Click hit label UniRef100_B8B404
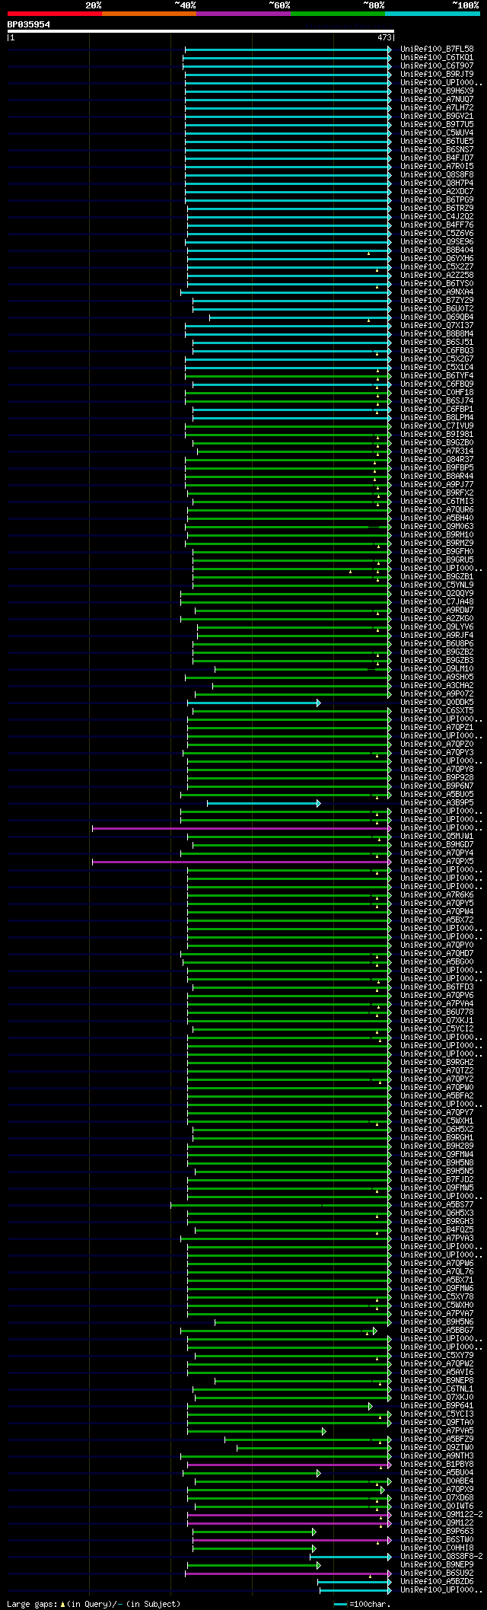The image size is (487, 1610). pos(437,250)
